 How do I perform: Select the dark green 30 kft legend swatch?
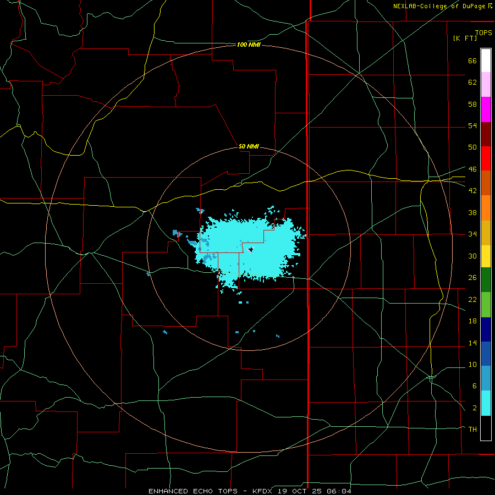click(486, 280)
